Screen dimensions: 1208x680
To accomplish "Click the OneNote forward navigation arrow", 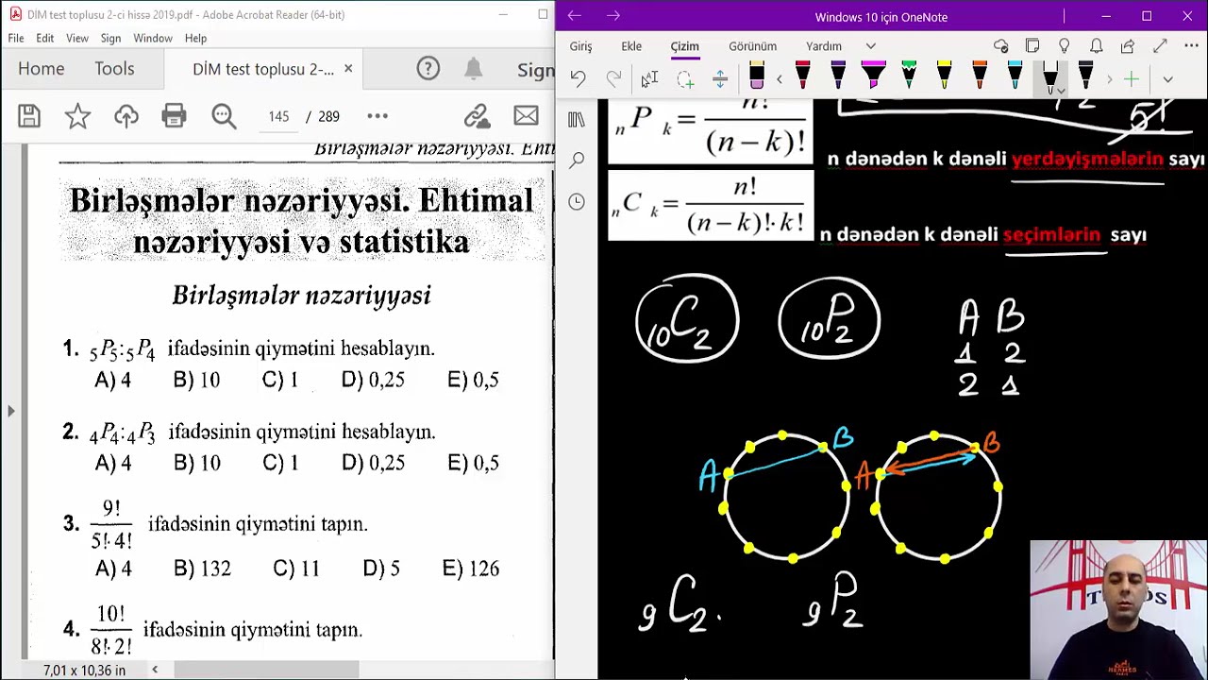I will (613, 16).
